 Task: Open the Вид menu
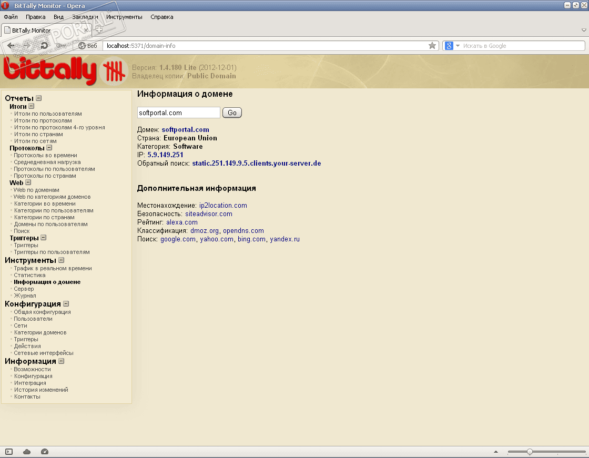(x=58, y=17)
